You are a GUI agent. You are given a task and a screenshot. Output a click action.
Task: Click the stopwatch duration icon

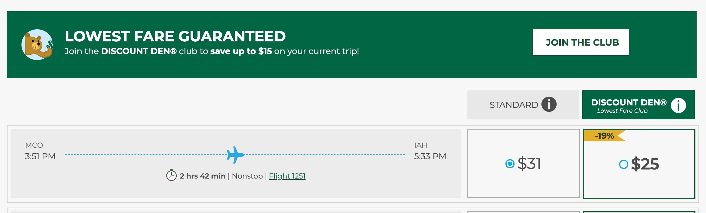pos(171,175)
